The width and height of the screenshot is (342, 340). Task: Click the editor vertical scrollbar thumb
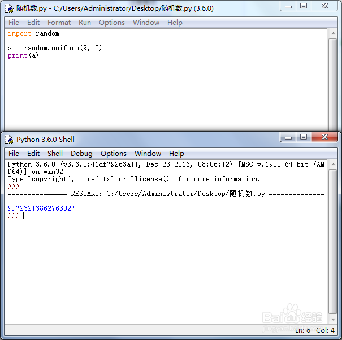coord(333,85)
